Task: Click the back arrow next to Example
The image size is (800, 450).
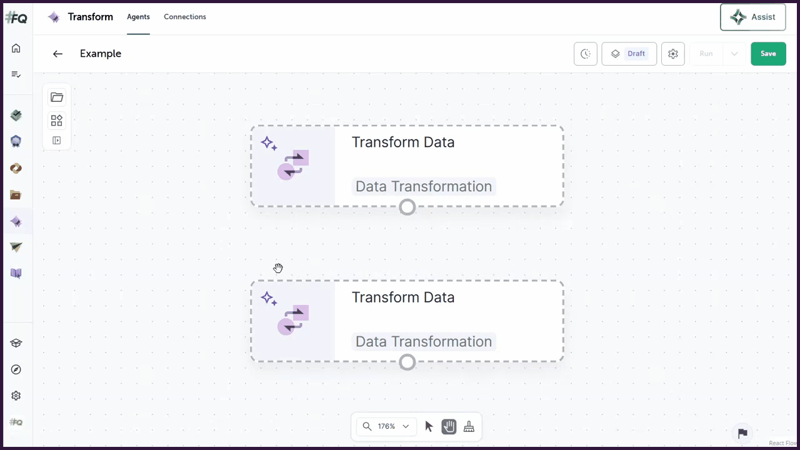Action: pyautogui.click(x=57, y=54)
